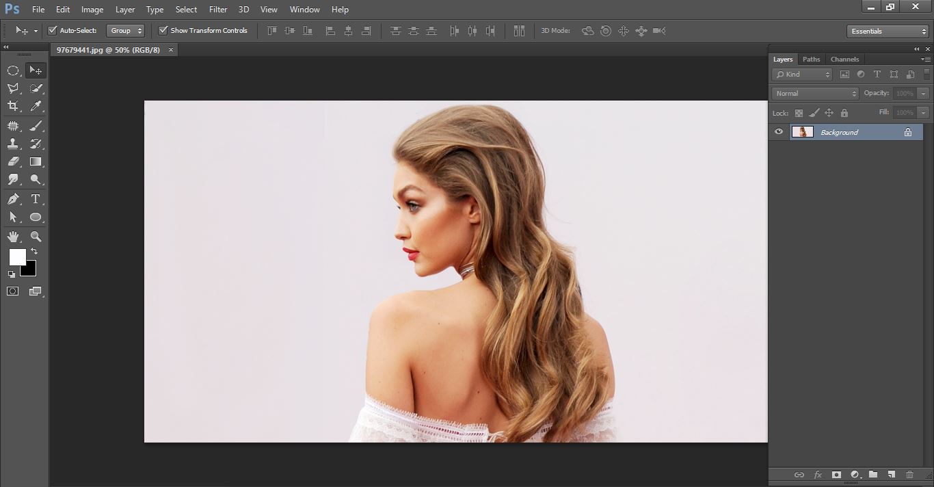Toggle the Auto-Select checkbox

coord(53,30)
